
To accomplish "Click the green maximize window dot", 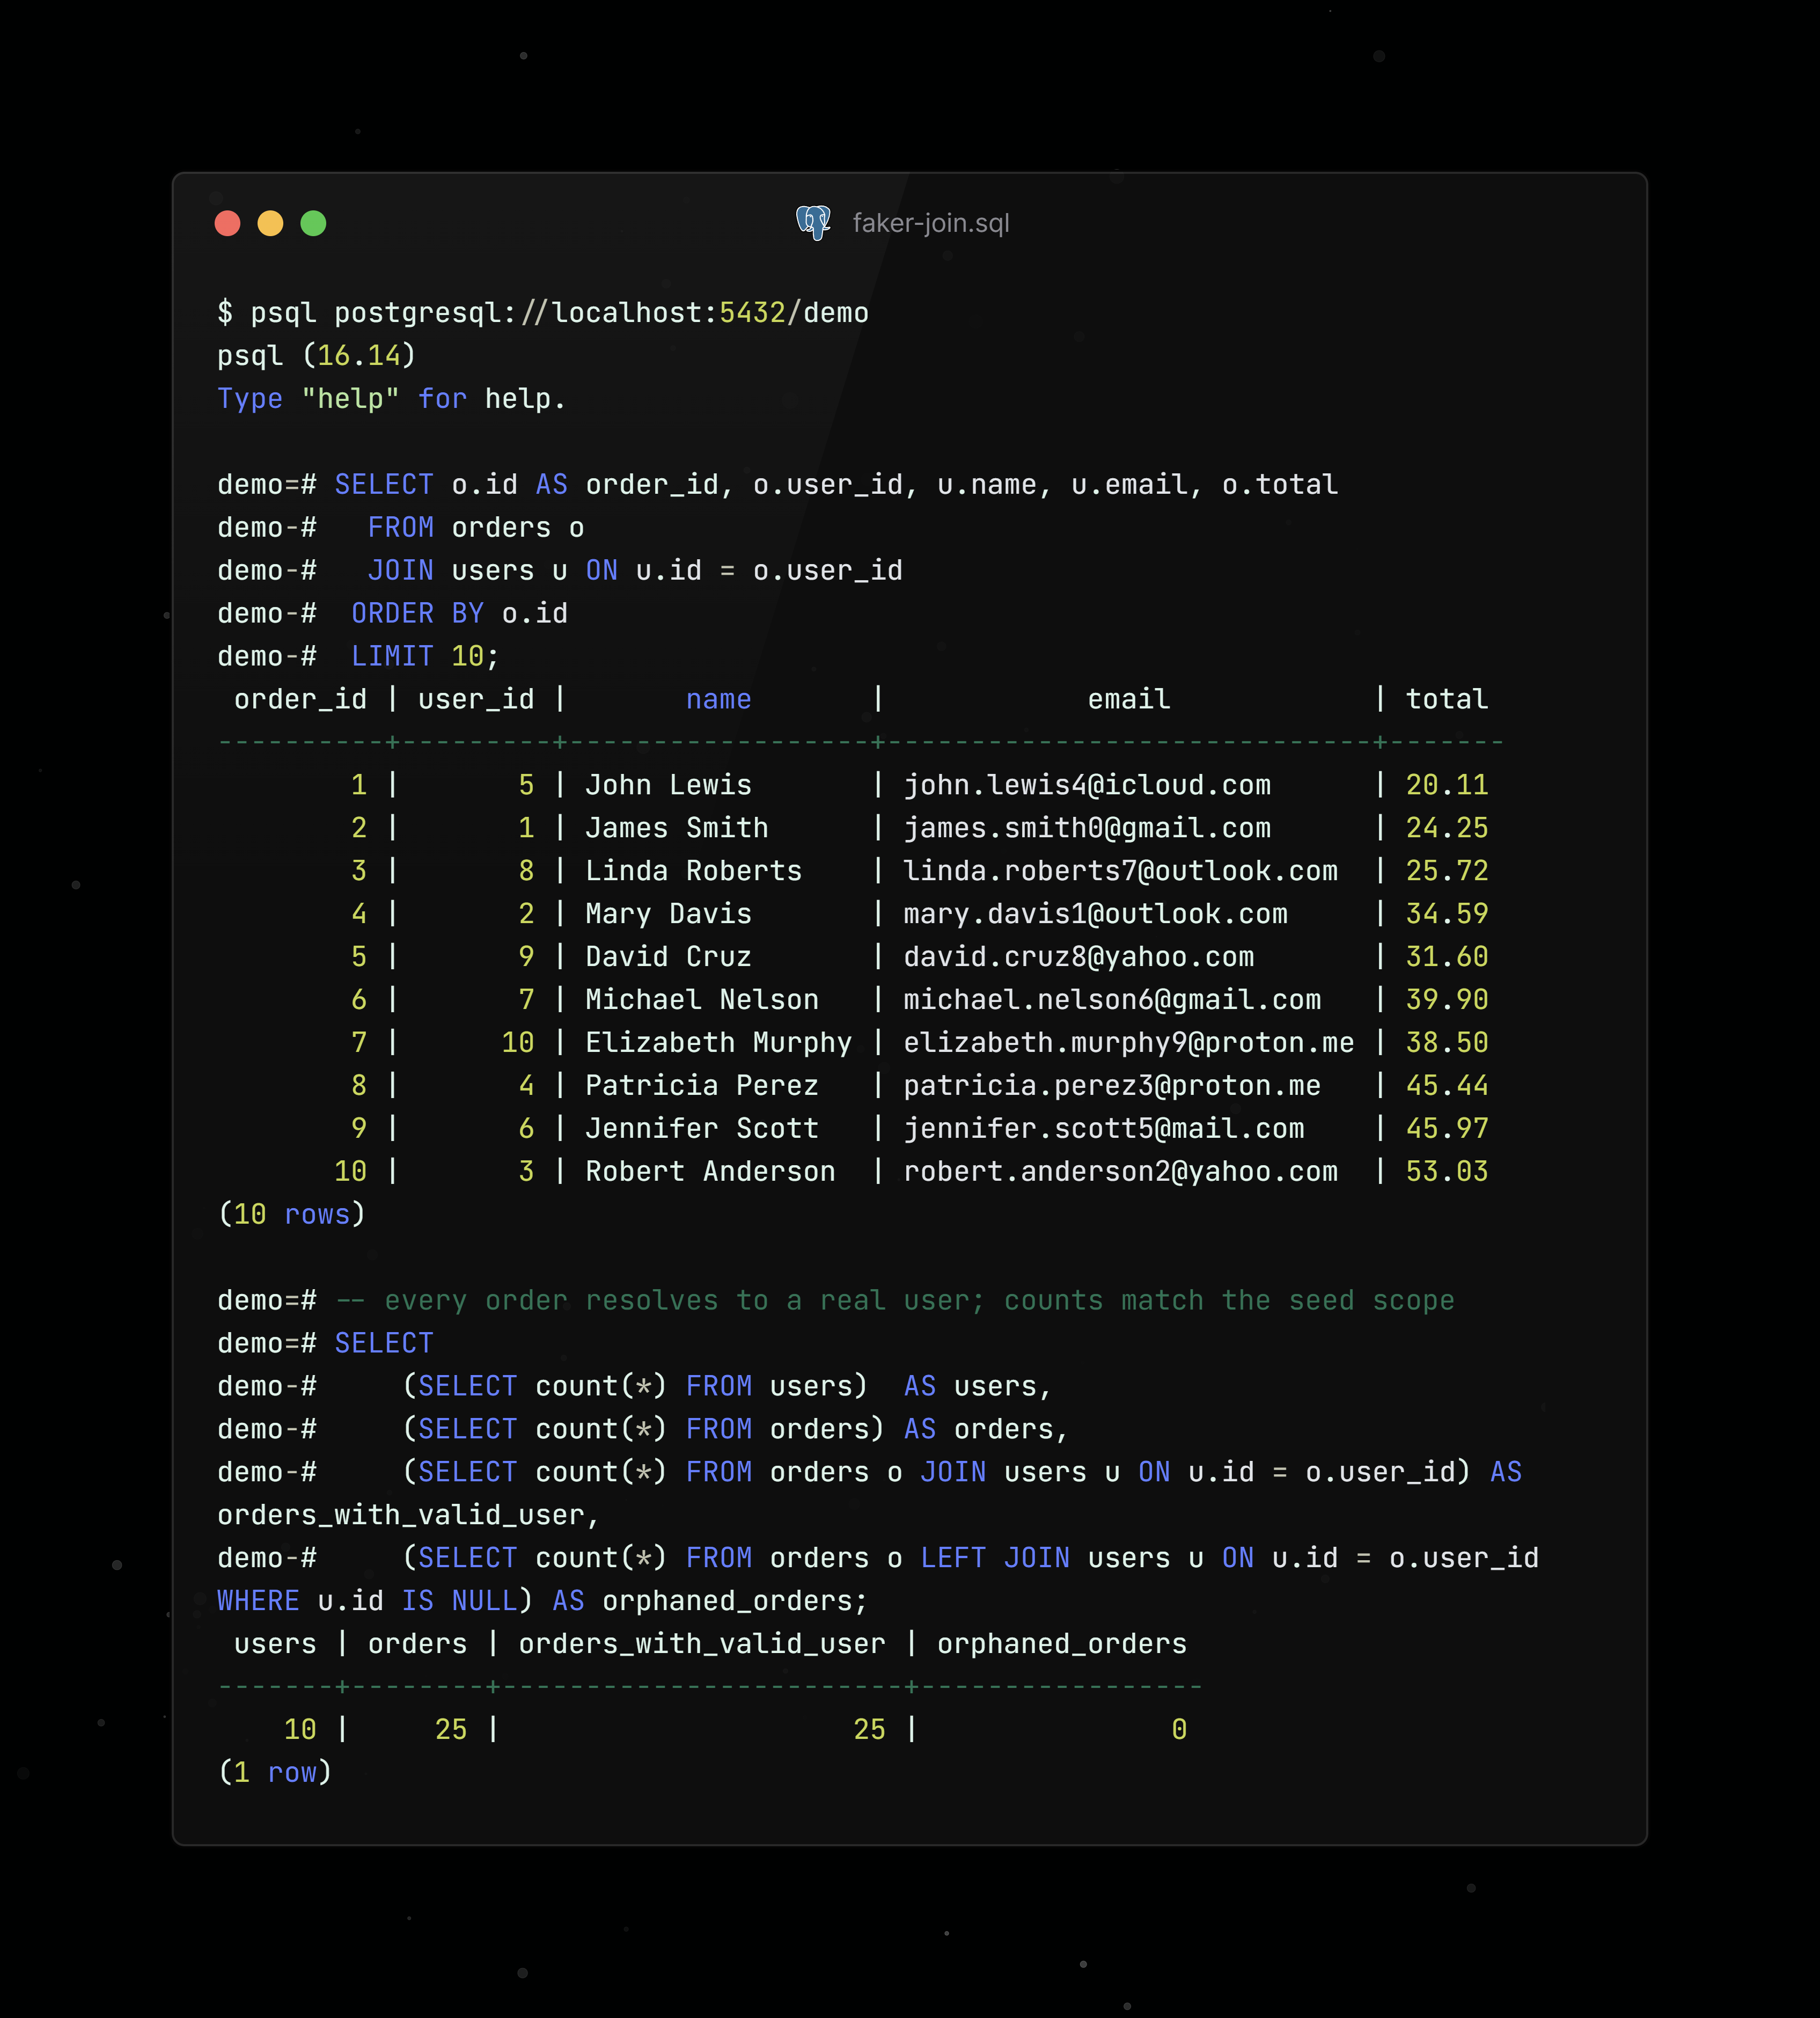I will click(x=313, y=223).
